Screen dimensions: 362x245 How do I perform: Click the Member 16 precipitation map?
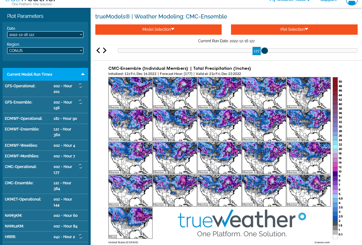click(130, 191)
